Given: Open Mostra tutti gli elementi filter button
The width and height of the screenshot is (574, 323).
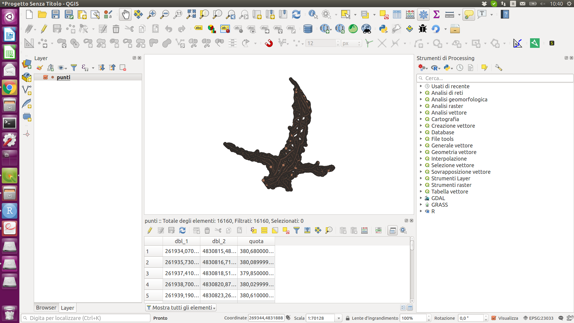Looking at the screenshot, I should pos(181,307).
